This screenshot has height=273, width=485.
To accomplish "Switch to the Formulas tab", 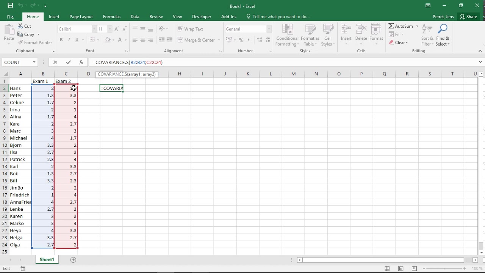I will tap(112, 17).
